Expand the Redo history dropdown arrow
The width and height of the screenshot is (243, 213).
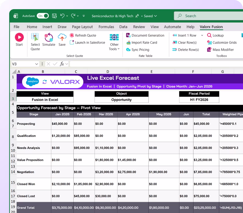[78, 16]
